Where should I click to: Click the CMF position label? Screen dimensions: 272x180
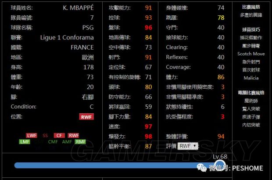pos(53,142)
